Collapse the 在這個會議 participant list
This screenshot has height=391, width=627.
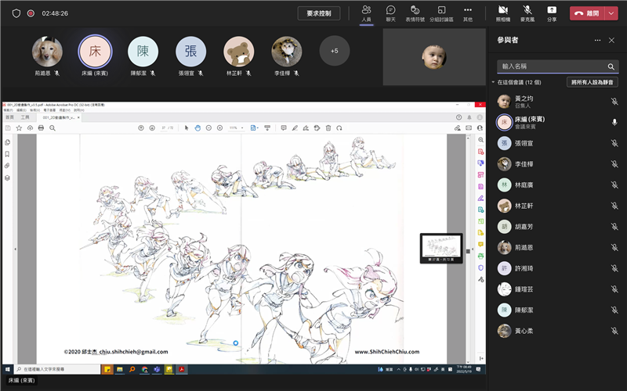point(494,82)
